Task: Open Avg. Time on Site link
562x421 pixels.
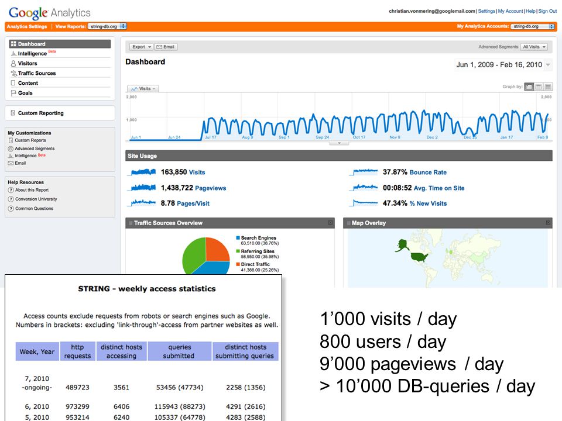Action: [439, 188]
